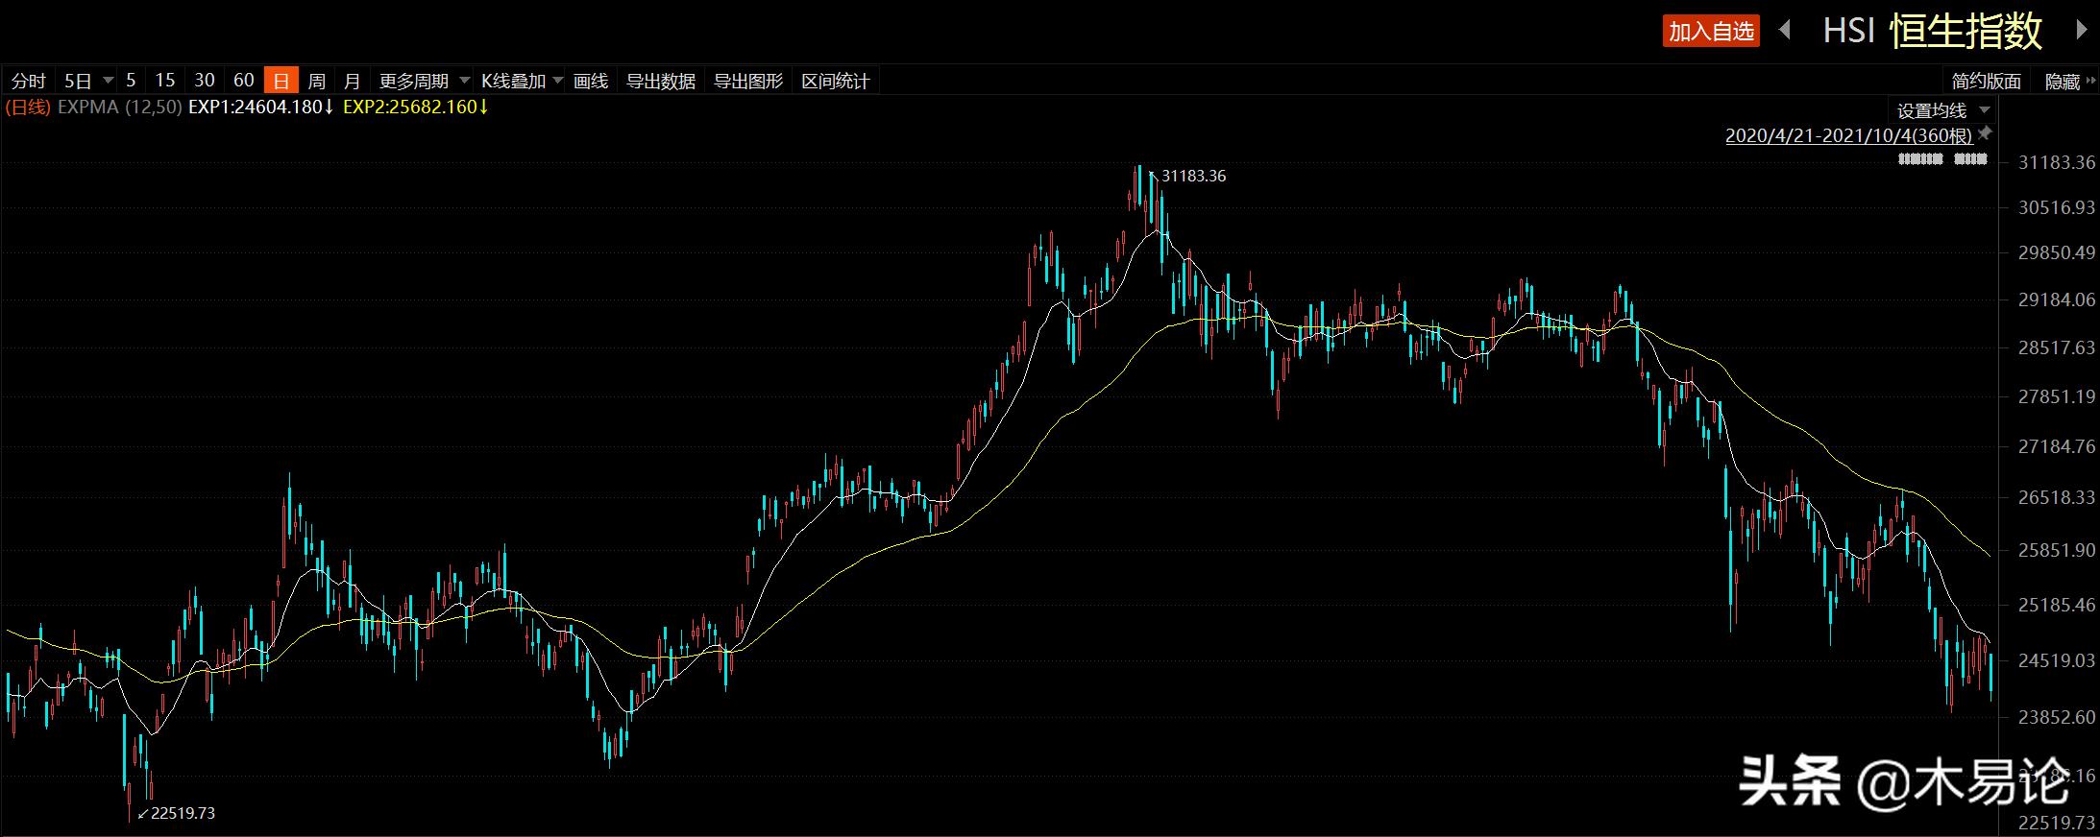This screenshot has width=2100, height=837.
Task: Click the 27851.19 axis price label
Action: (2057, 396)
